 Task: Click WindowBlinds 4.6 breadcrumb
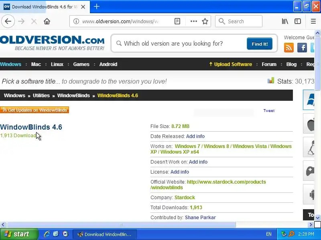(118, 95)
